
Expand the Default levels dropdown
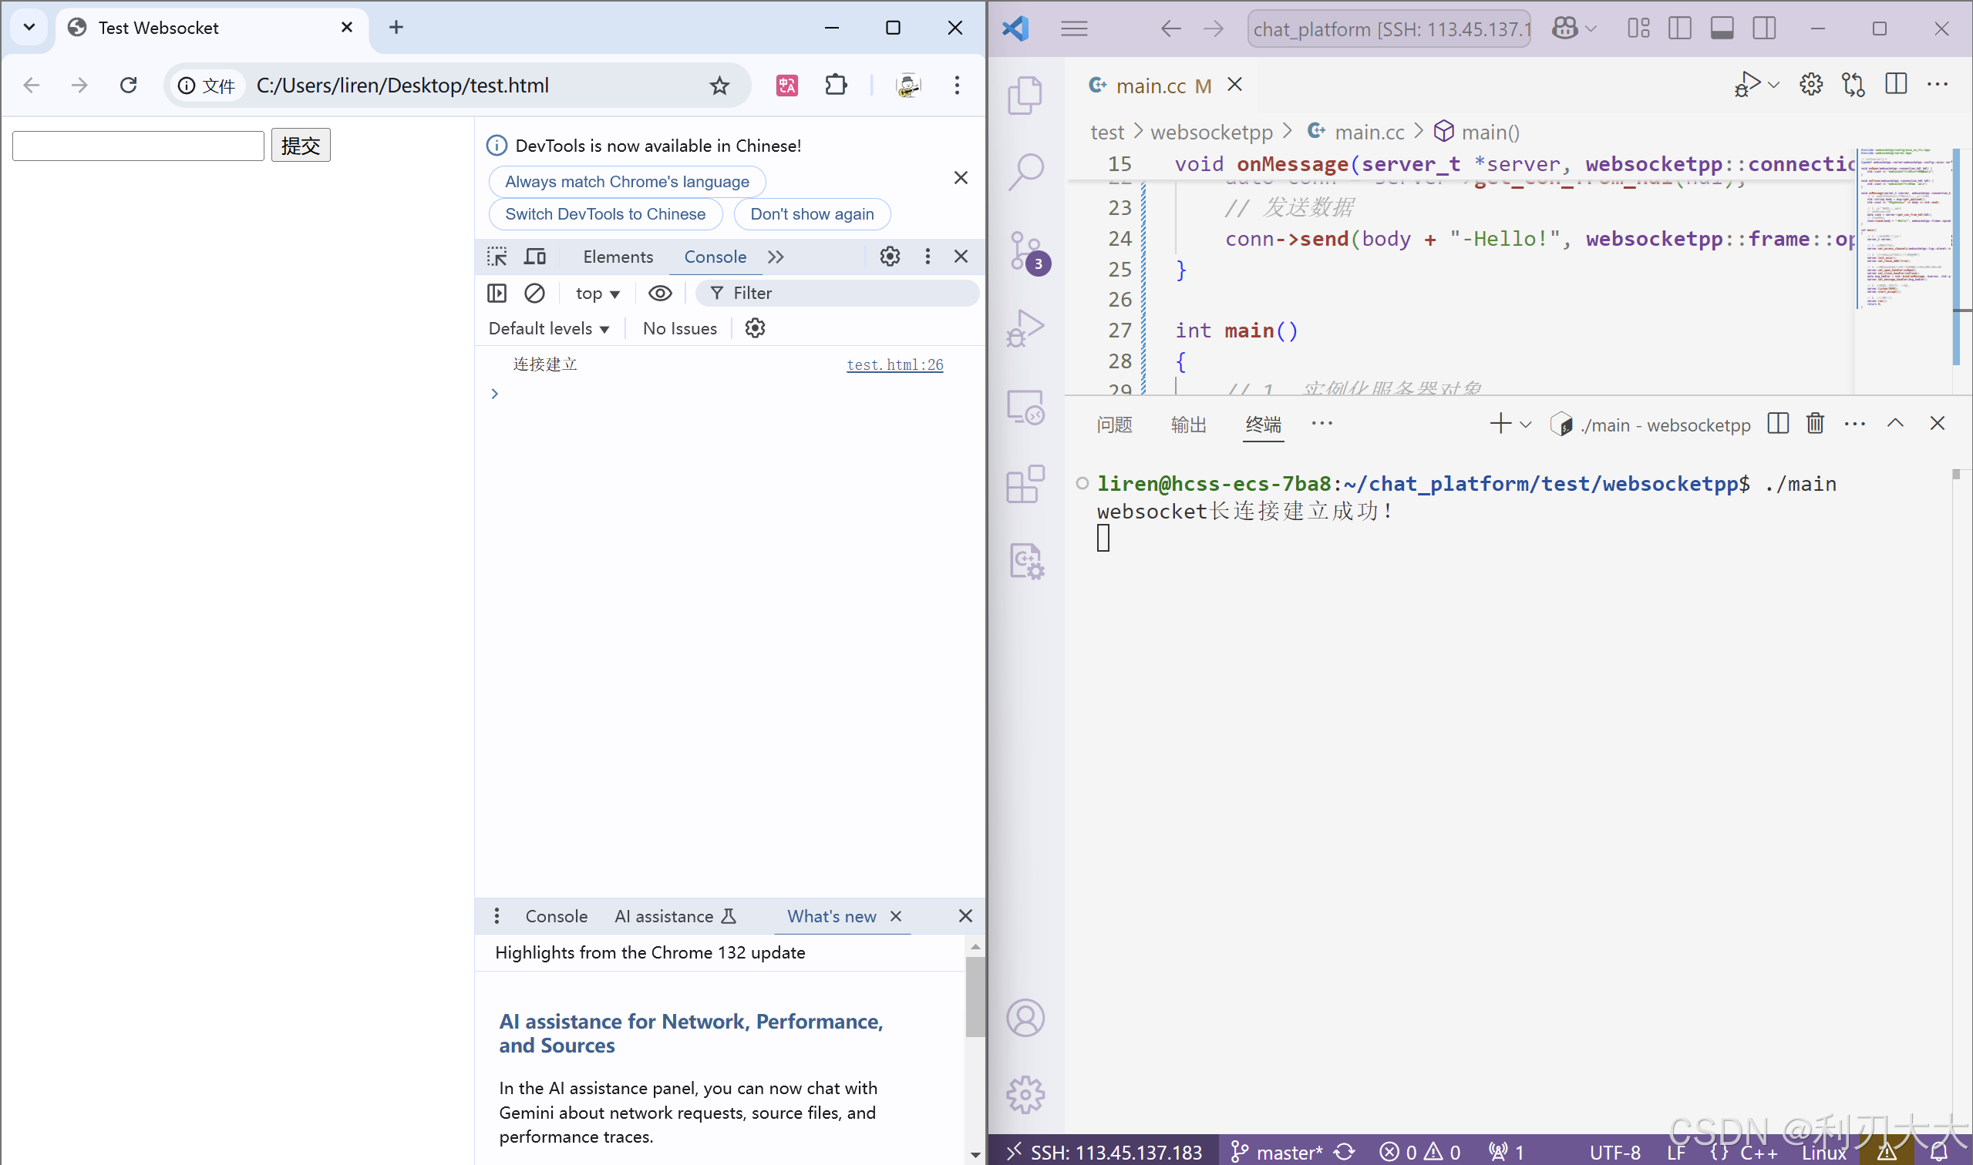pyautogui.click(x=548, y=329)
